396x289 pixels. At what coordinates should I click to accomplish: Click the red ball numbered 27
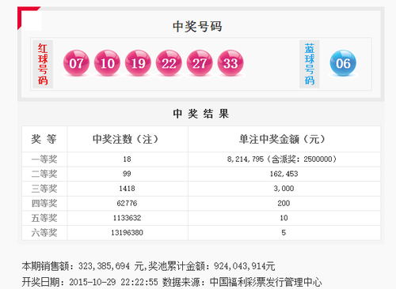click(x=200, y=63)
